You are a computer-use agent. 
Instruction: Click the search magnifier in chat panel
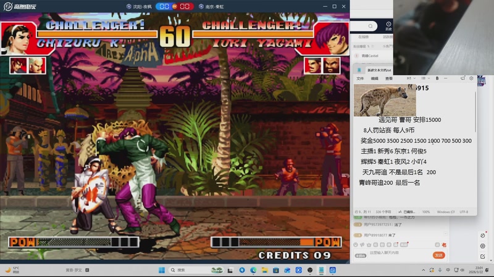click(371, 26)
